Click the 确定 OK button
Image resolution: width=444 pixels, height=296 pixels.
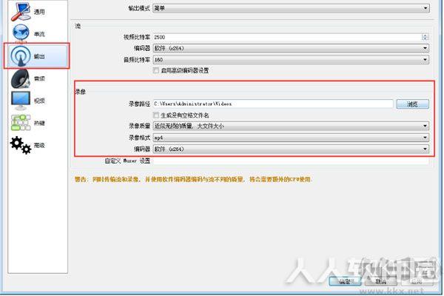coord(345,281)
